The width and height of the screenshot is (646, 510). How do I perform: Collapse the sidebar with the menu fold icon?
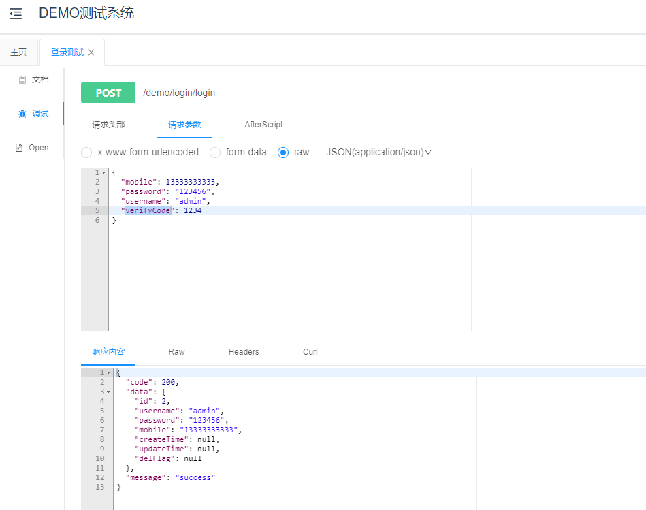pyautogui.click(x=16, y=14)
